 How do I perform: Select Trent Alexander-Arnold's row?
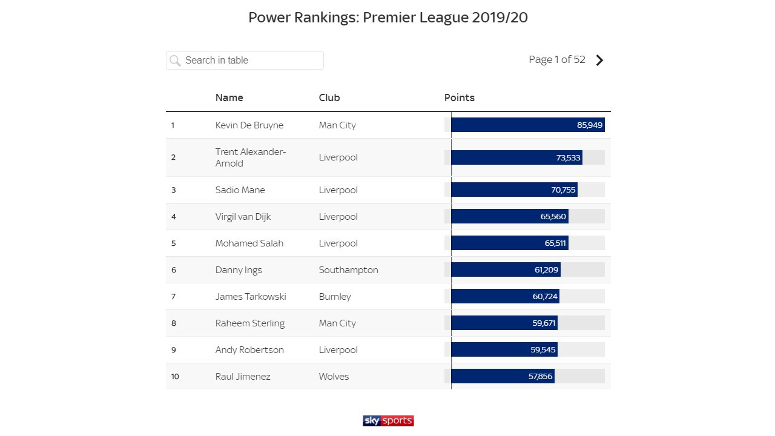(251, 157)
